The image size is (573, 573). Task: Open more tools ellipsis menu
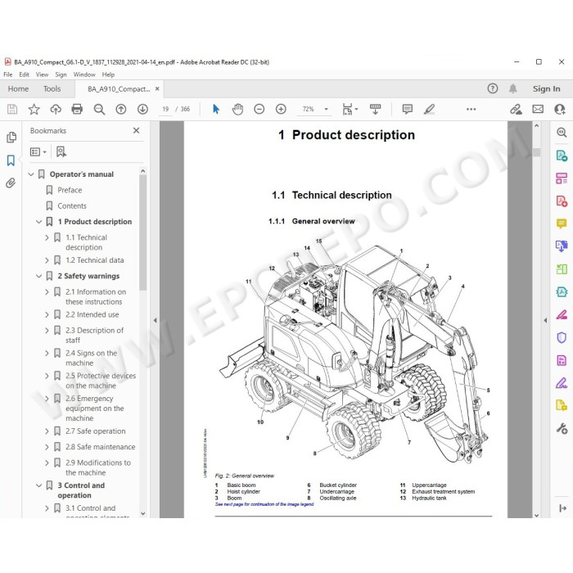(x=471, y=109)
